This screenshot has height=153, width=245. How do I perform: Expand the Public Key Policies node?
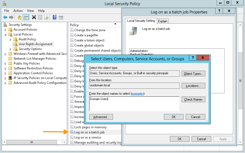click(5, 64)
